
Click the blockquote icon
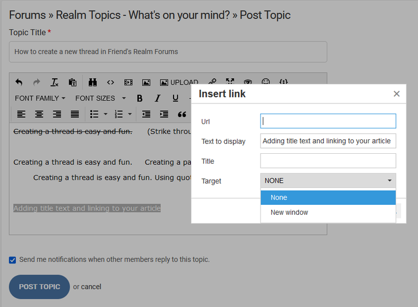[182, 114]
